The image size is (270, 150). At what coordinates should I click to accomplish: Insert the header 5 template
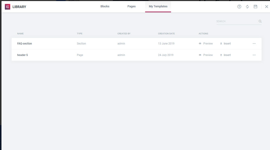point(227,55)
